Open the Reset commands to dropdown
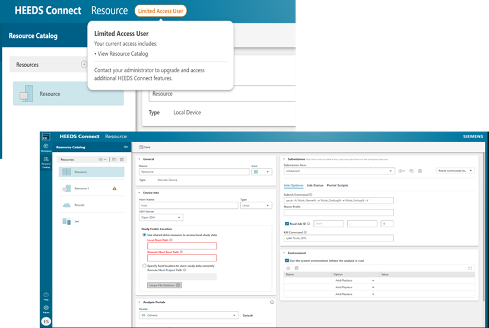This screenshot has height=328, width=489. tap(455, 171)
